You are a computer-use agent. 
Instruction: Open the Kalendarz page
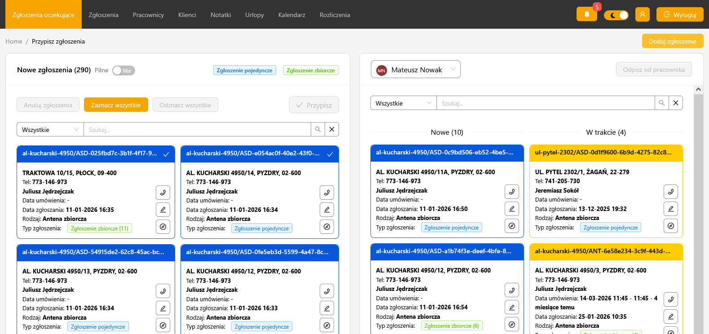292,14
